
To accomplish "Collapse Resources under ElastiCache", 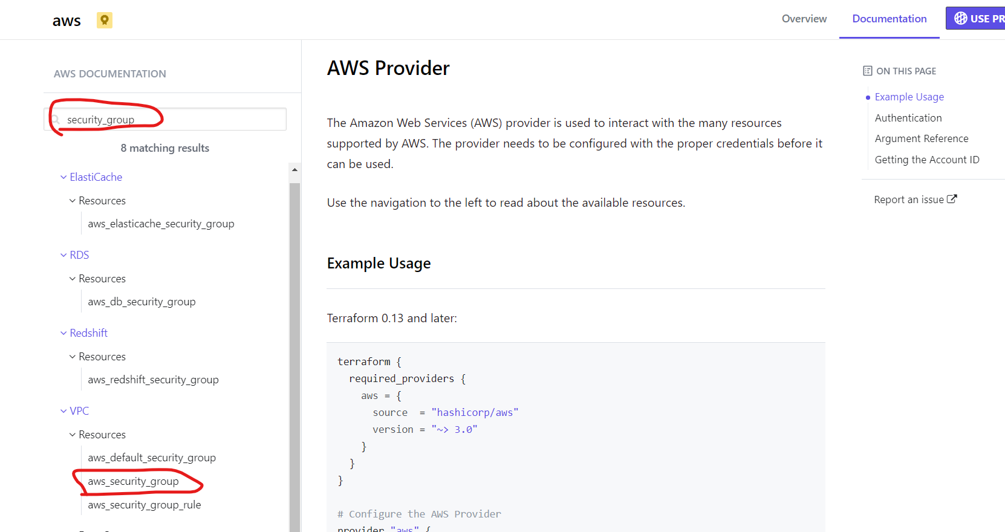I will [x=73, y=201].
